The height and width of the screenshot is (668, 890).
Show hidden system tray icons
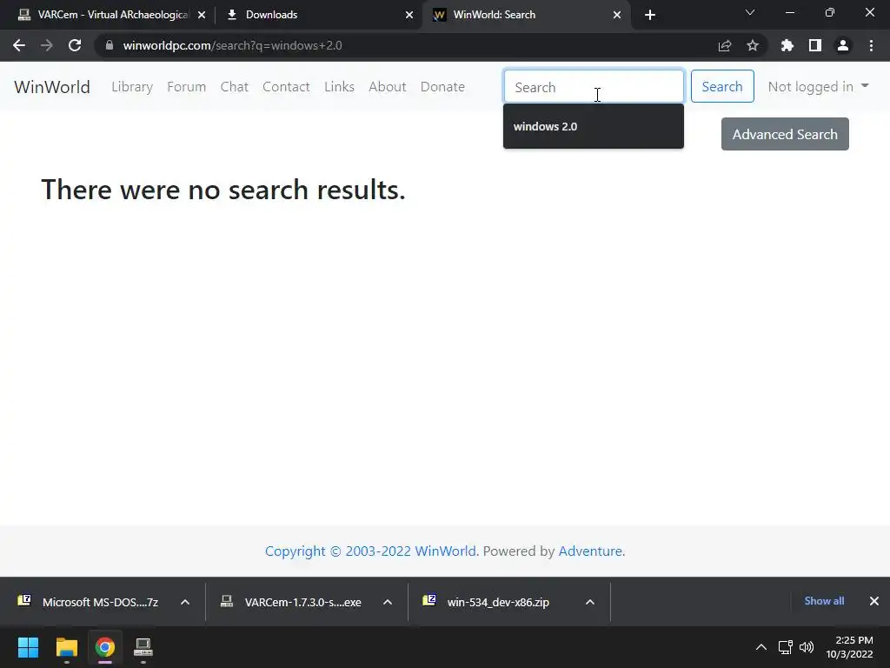pos(761,647)
